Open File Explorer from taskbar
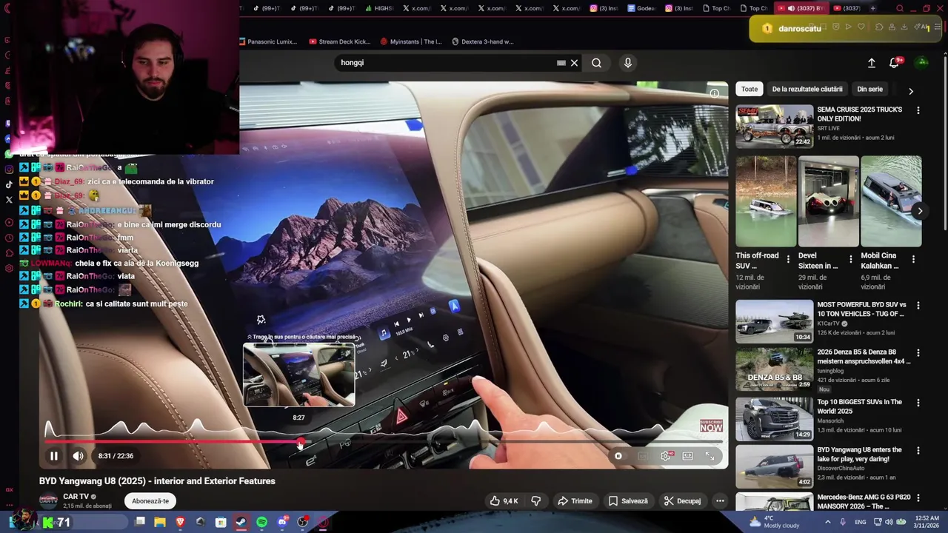 coord(160,523)
